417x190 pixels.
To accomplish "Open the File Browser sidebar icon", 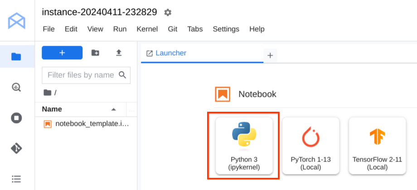I will click(x=17, y=57).
